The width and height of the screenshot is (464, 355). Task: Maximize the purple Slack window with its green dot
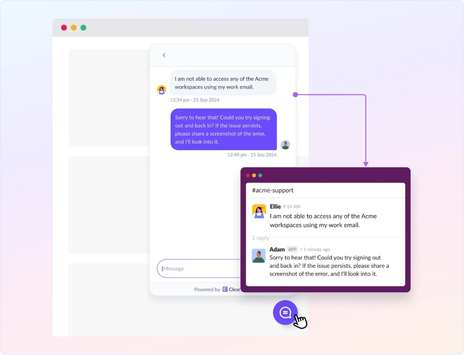[261, 175]
